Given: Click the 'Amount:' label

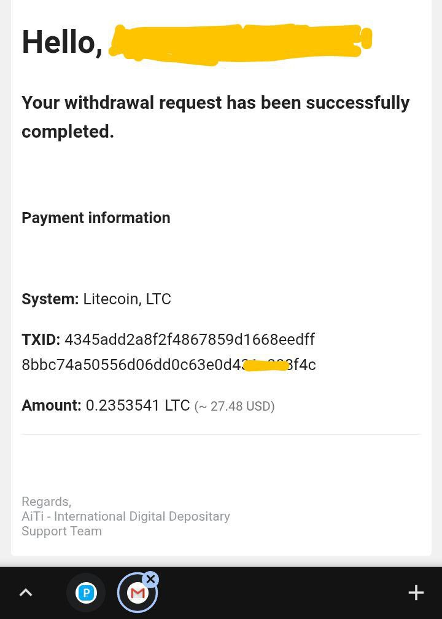Looking at the screenshot, I should pyautogui.click(x=51, y=406).
